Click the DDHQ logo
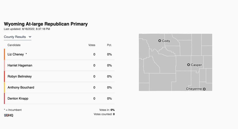This screenshot has height=129, width=238. click(9, 115)
